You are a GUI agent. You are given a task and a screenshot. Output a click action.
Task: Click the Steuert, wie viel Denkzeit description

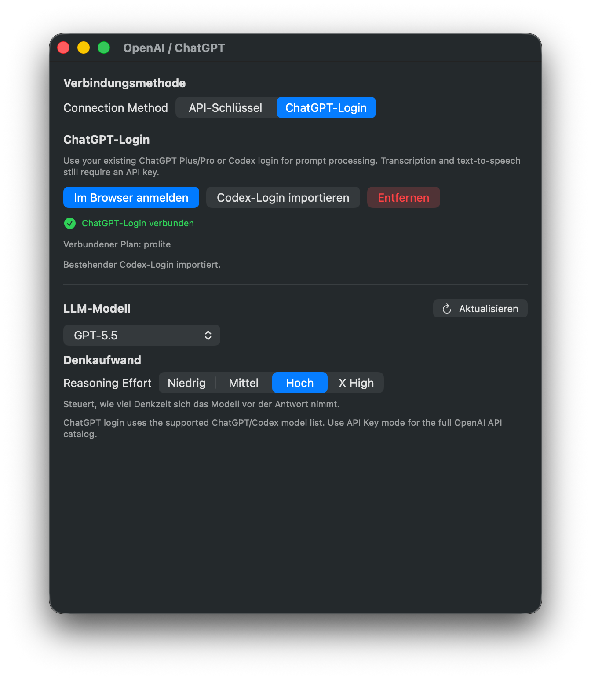click(201, 404)
